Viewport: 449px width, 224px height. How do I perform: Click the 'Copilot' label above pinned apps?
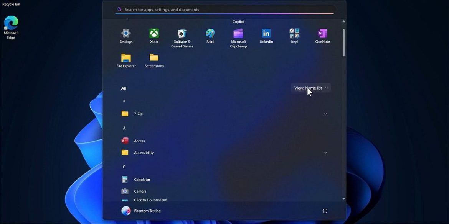pyautogui.click(x=238, y=22)
